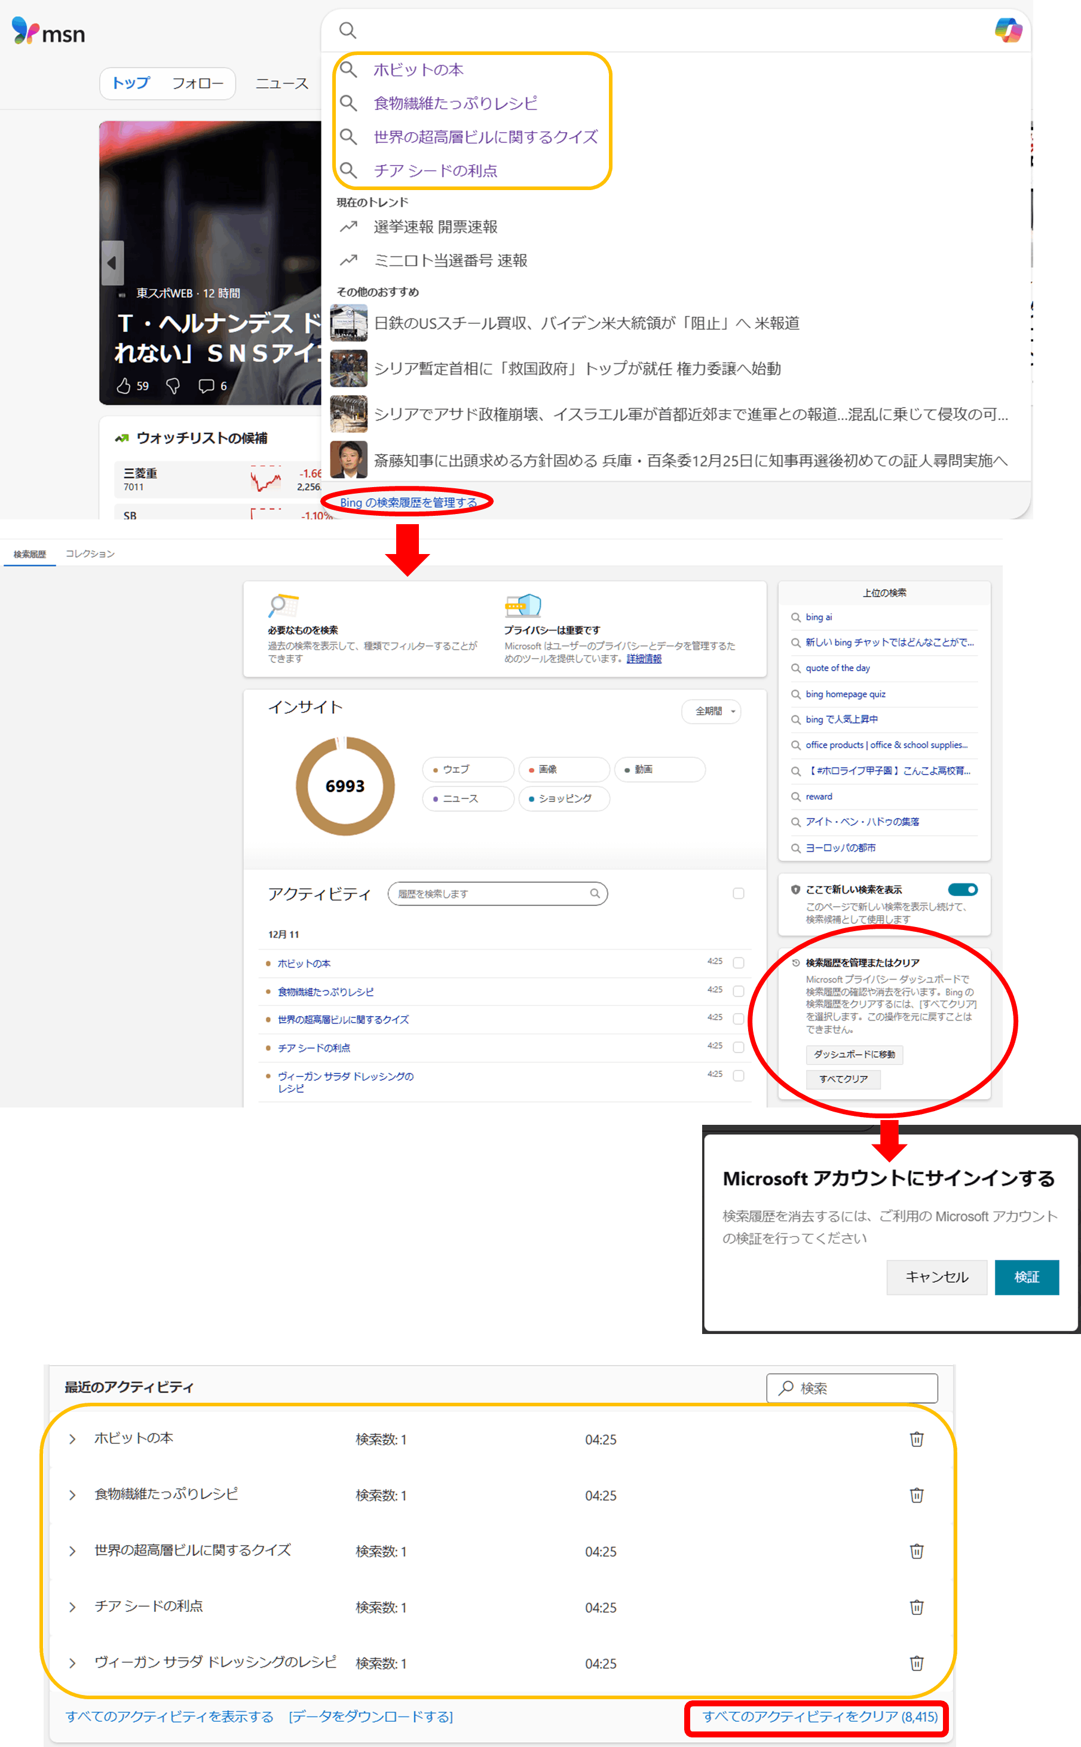
Task: Open the article comments via the comment icon
Action: point(208,386)
